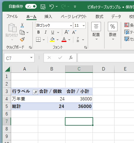Click the Copy icon

click(22, 32)
